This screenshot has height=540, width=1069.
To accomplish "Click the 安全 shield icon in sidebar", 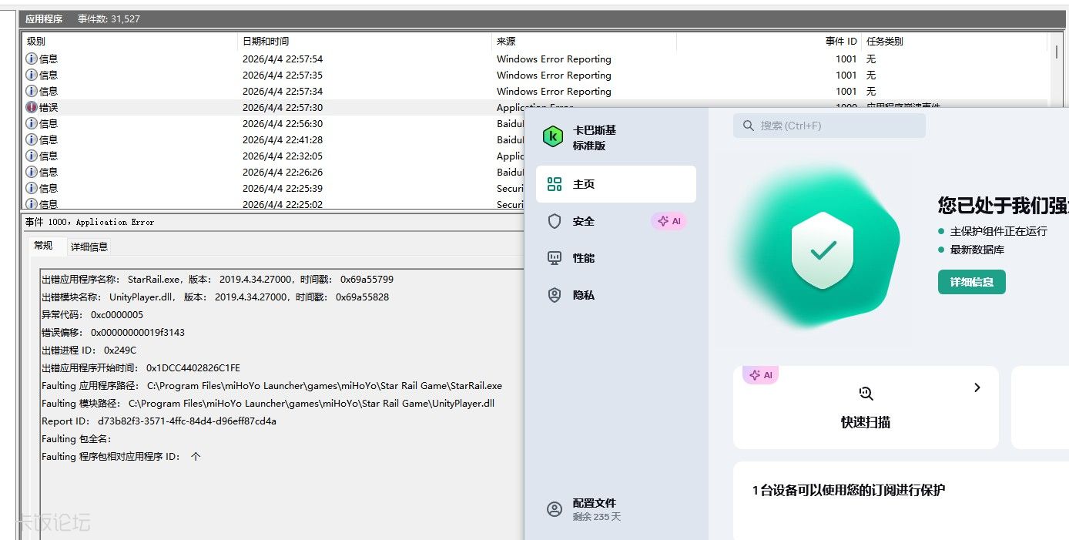I will click(555, 221).
